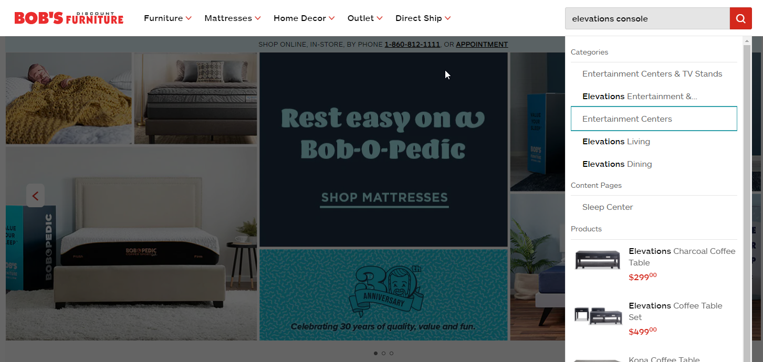
Task: Open Elevations Charcoal Coffee Table thumbnail
Action: pos(598,260)
